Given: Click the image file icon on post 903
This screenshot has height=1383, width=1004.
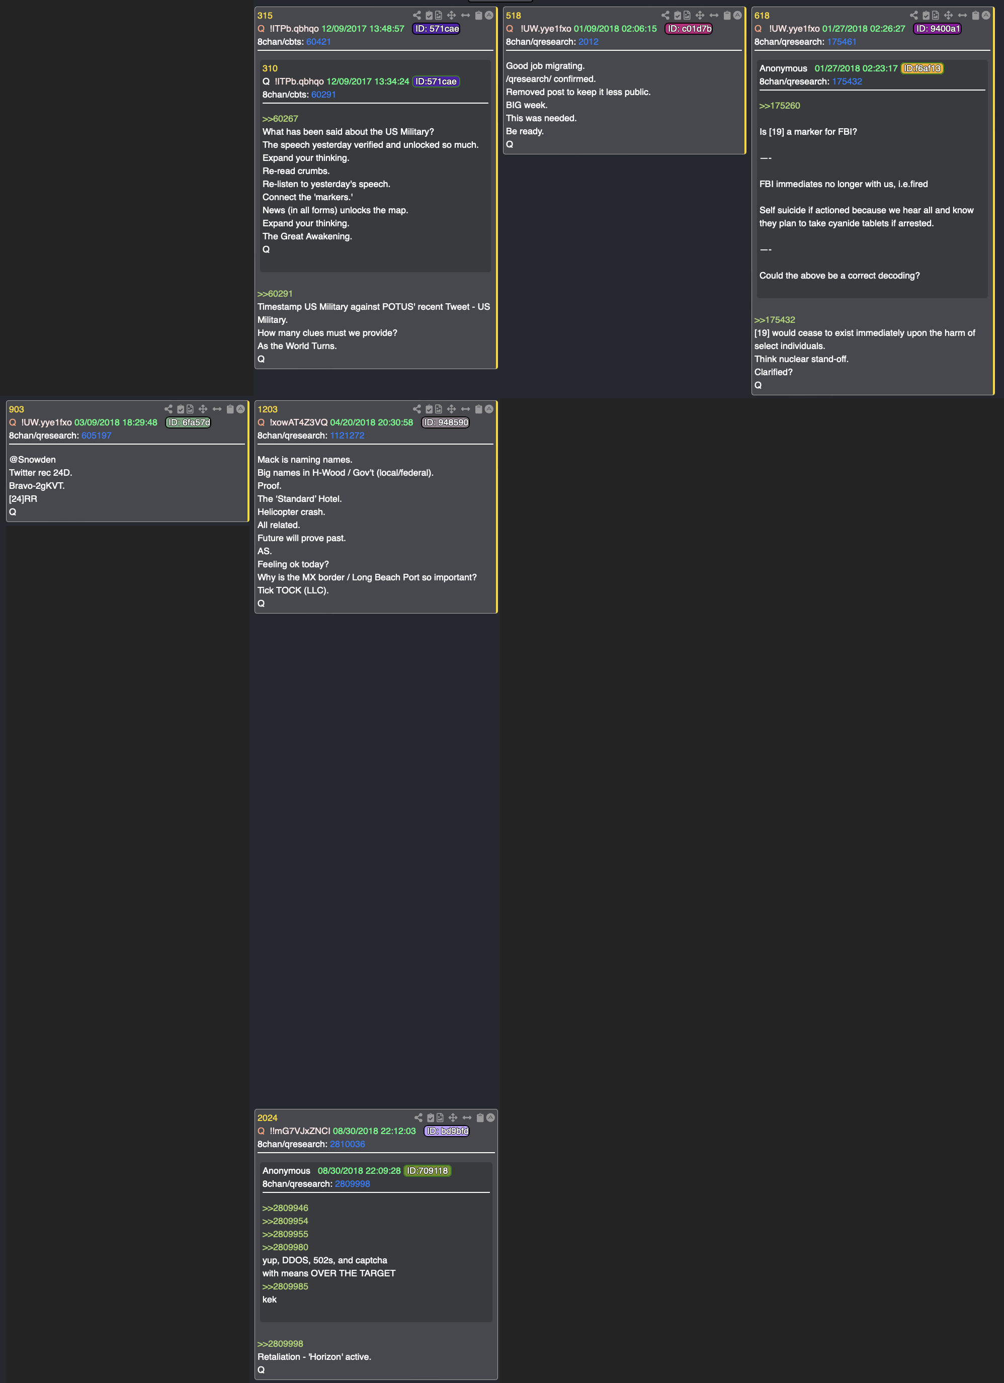Looking at the screenshot, I should click(x=190, y=409).
